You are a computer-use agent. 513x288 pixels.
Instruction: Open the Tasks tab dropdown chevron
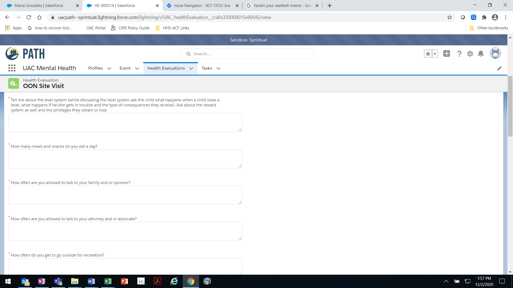218,69
